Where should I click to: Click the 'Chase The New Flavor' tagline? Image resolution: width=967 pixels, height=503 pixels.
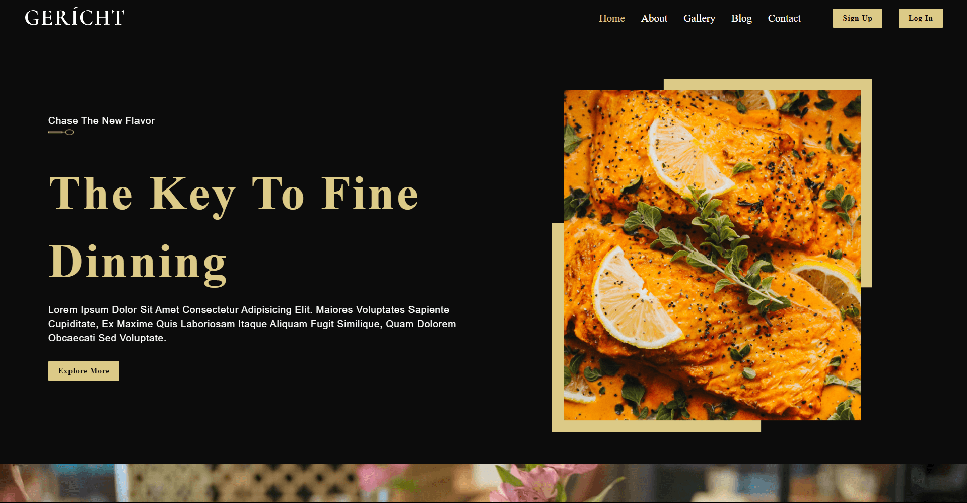pyautogui.click(x=101, y=120)
